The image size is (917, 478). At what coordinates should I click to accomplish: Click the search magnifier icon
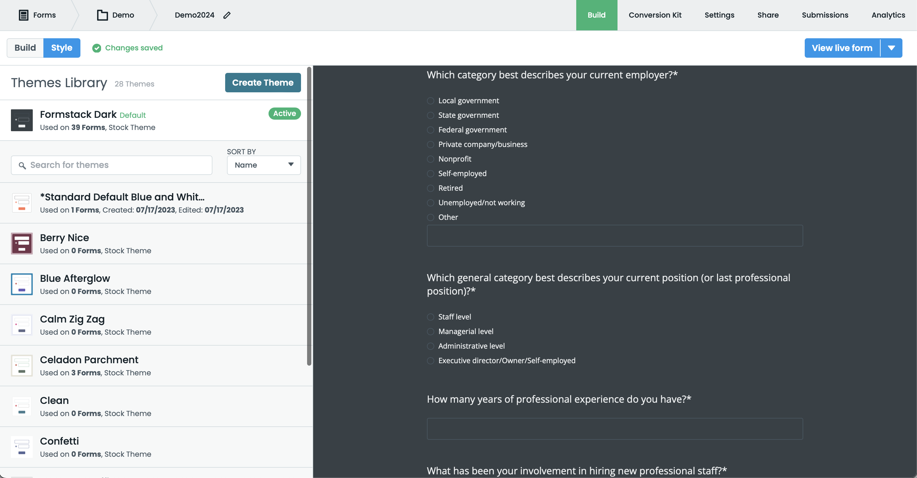22,165
